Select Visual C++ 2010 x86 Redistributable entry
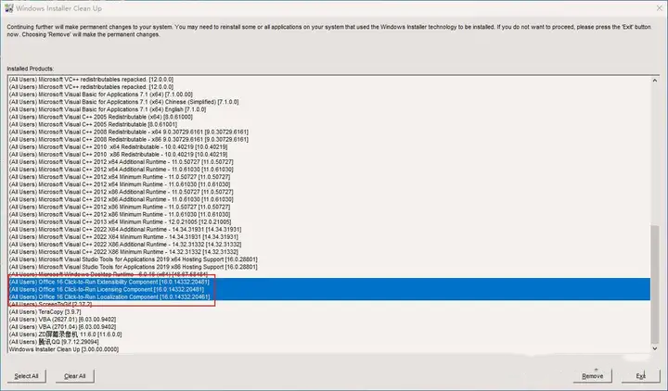This screenshot has height=391, width=668. click(x=119, y=155)
